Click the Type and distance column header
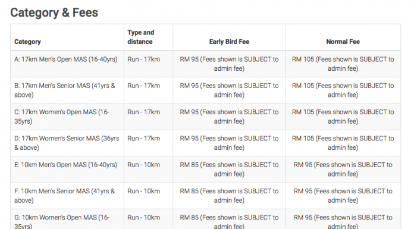Image resolution: width=414 pixels, height=229 pixels. point(141,37)
